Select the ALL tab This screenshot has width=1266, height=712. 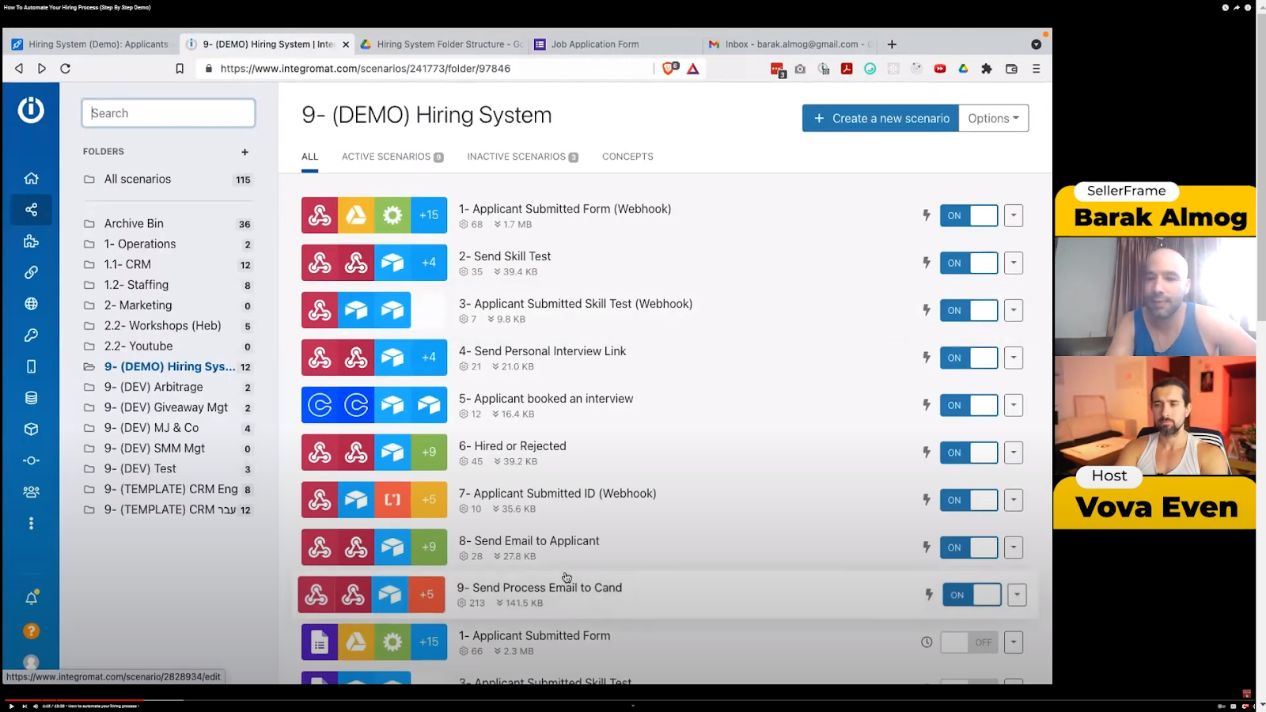309,157
